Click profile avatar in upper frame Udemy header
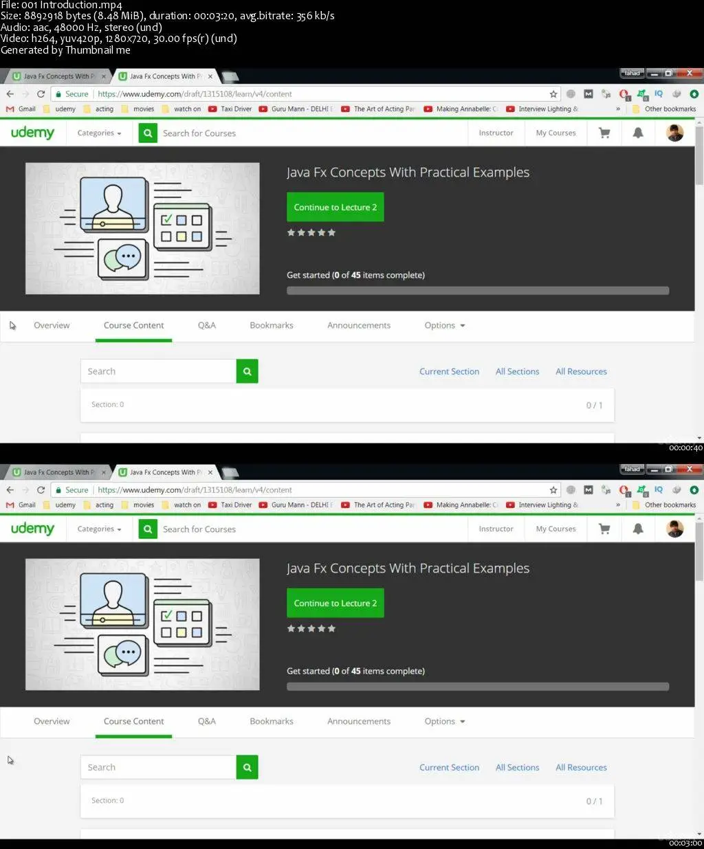The width and height of the screenshot is (704, 849). (x=675, y=133)
